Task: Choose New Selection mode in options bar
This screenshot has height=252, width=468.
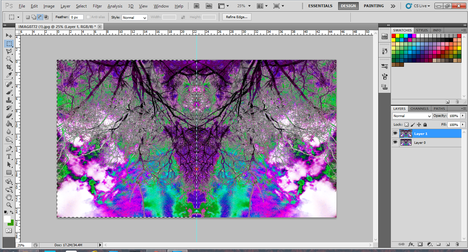Action: pos(28,17)
